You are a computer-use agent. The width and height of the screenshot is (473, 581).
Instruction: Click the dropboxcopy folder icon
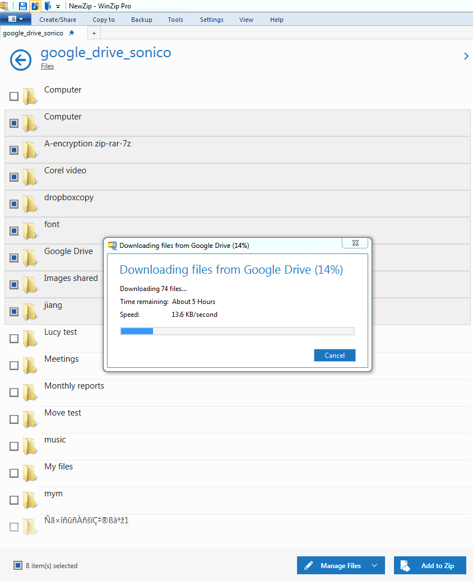pyautogui.click(x=30, y=204)
